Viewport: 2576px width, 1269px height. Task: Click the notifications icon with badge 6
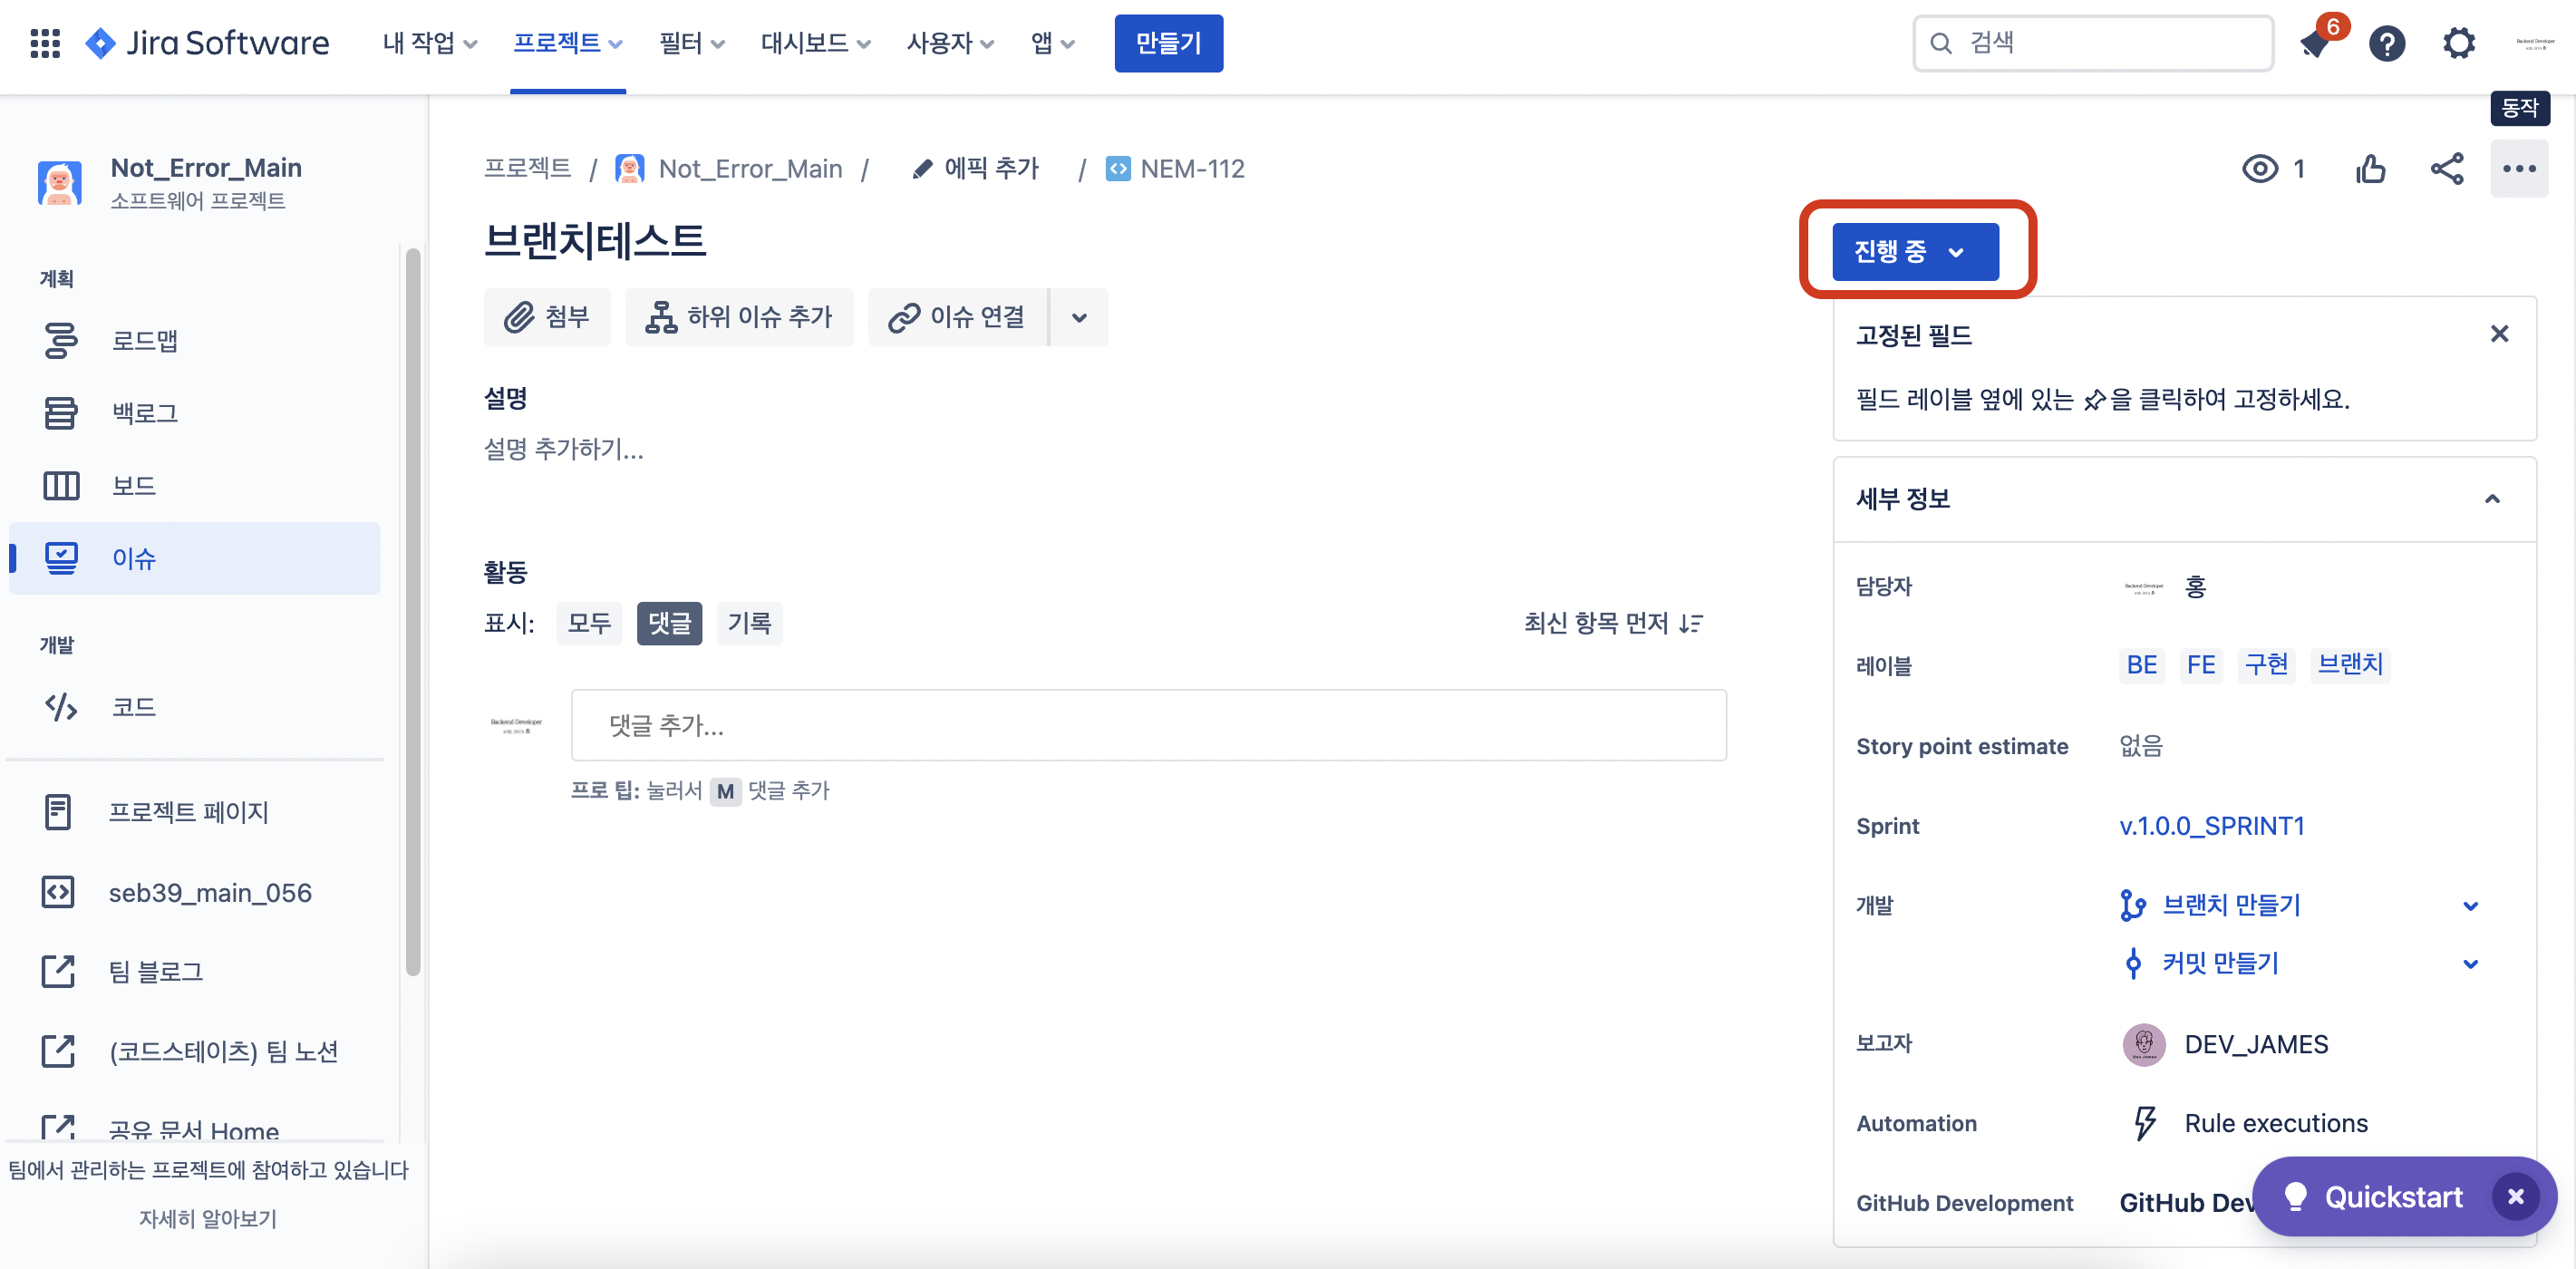coord(2316,43)
